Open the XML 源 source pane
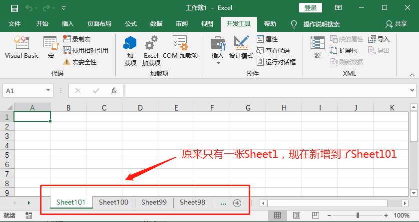Screen dimensions: 419x222 [318, 47]
